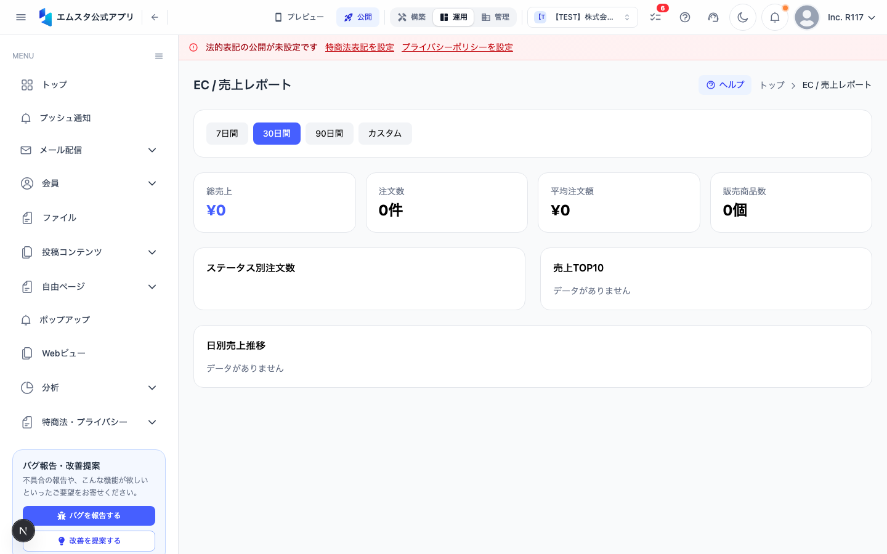Open the hamburger menu in top bar
Viewport: 887px width, 554px height.
(21, 17)
